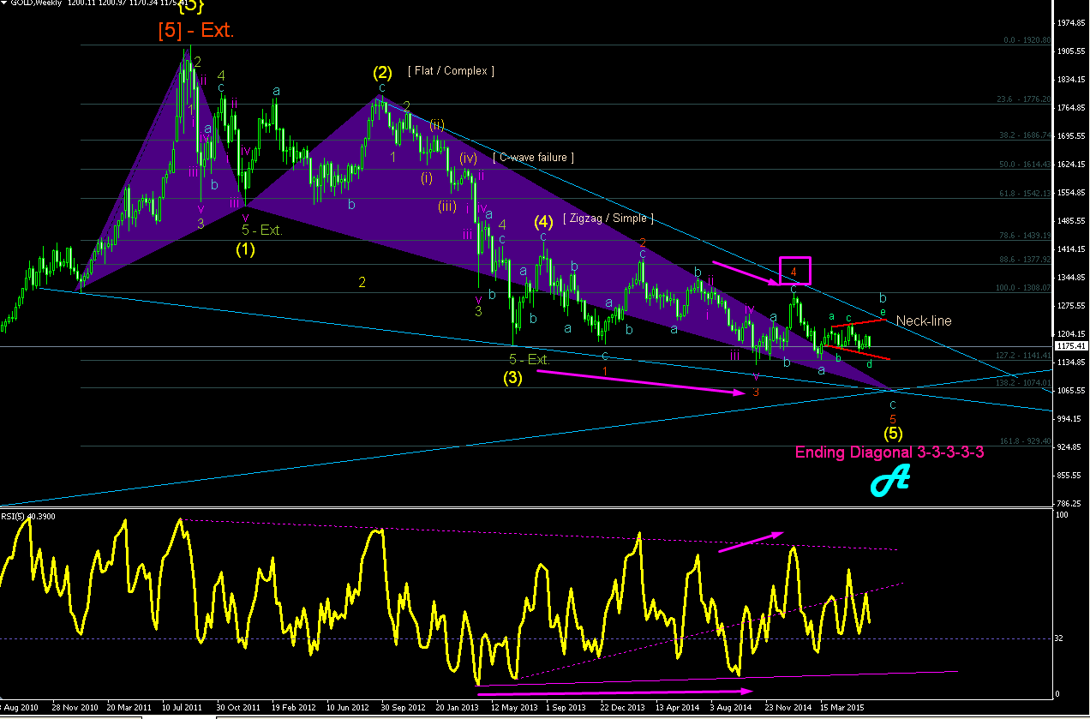Click the [ Zigzag / Simple ] label
1090x719 pixels.
pyautogui.click(x=608, y=219)
